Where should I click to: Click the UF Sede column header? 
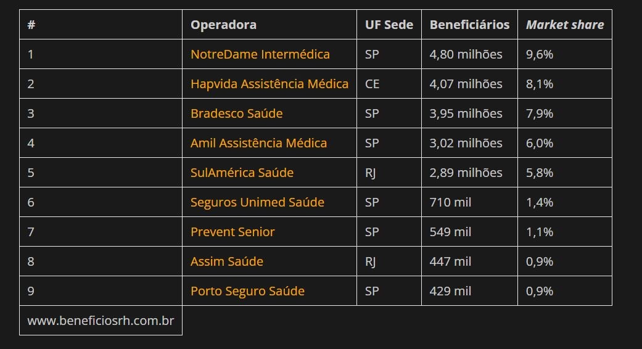tap(389, 25)
